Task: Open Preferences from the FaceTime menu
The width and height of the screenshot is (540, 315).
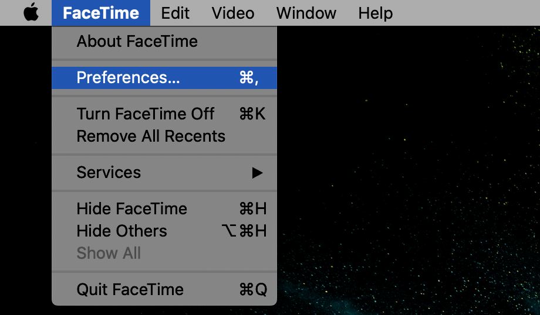Action: click(x=128, y=78)
